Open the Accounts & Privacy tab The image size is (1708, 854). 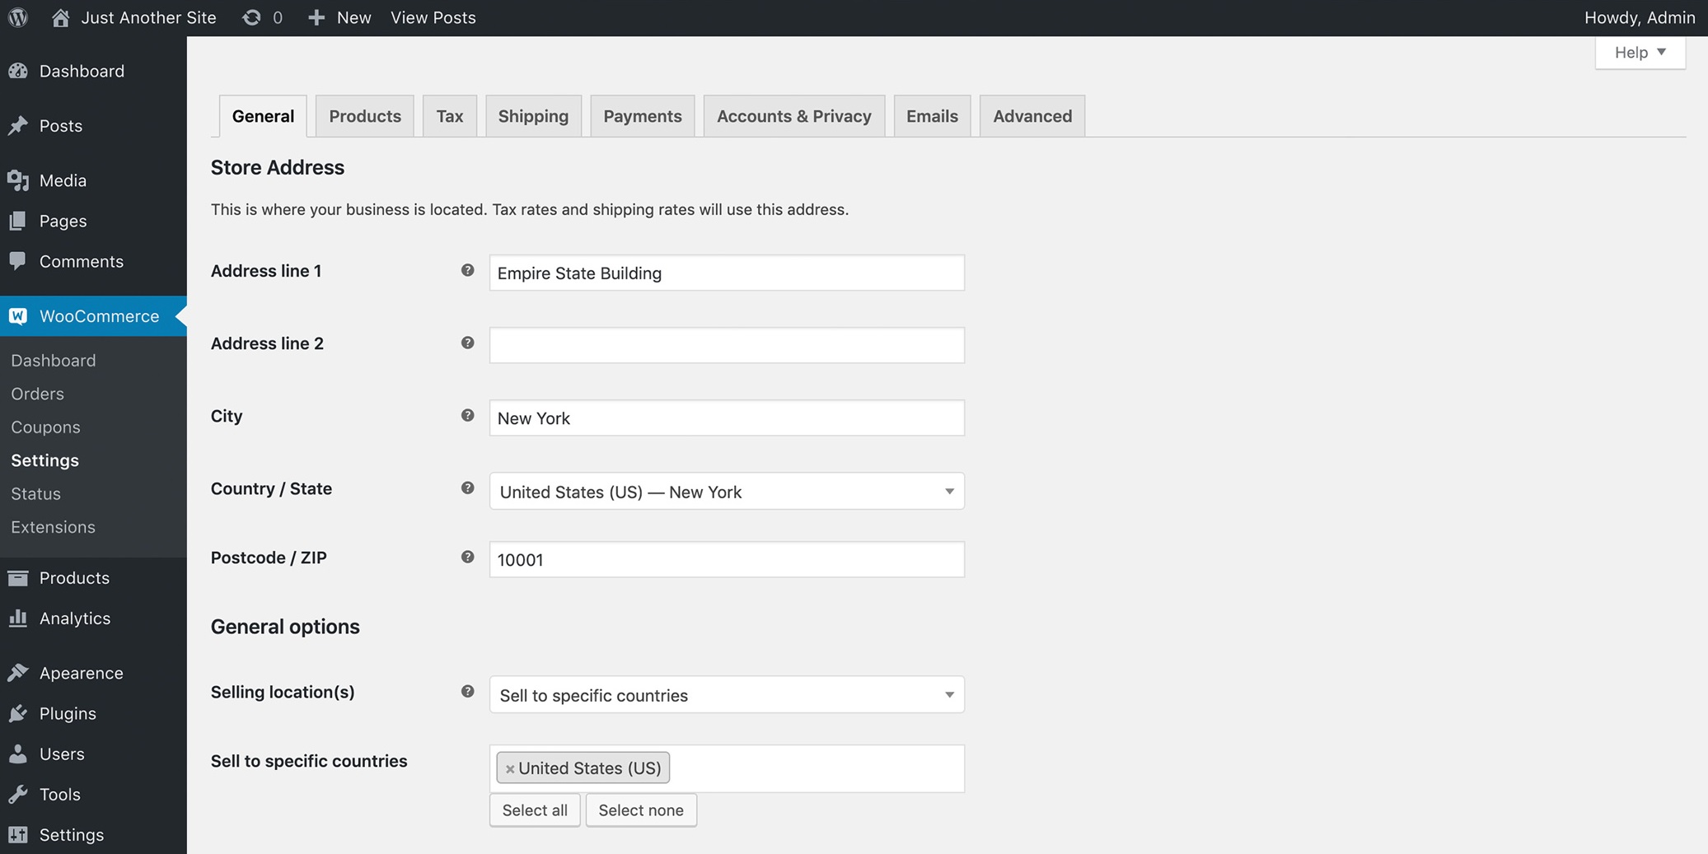point(793,116)
